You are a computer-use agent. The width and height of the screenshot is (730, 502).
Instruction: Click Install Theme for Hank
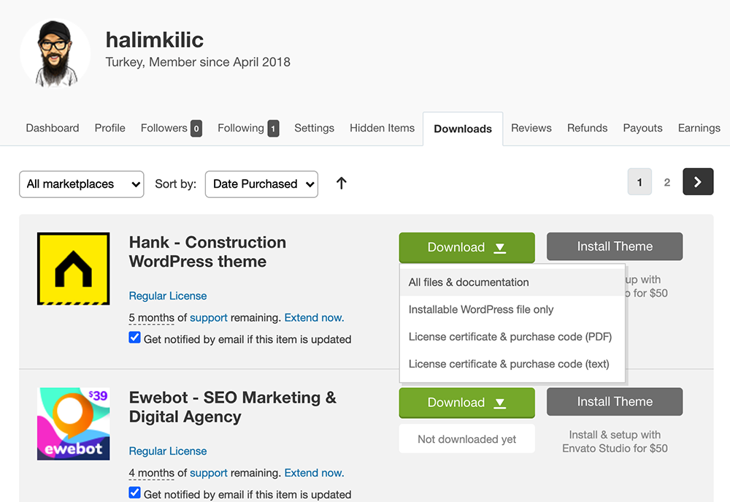coord(615,246)
